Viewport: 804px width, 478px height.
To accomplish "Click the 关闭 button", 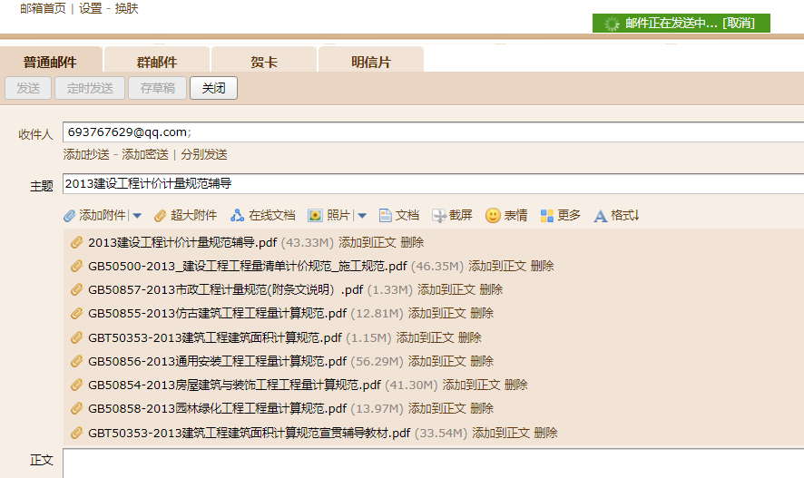I will [x=213, y=88].
